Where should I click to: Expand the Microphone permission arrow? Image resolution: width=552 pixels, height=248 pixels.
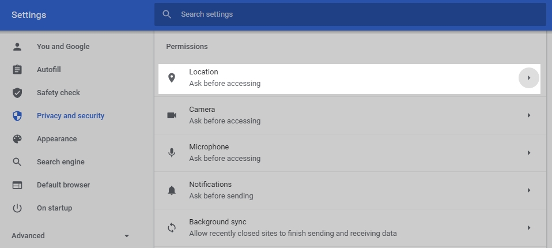[529, 153]
